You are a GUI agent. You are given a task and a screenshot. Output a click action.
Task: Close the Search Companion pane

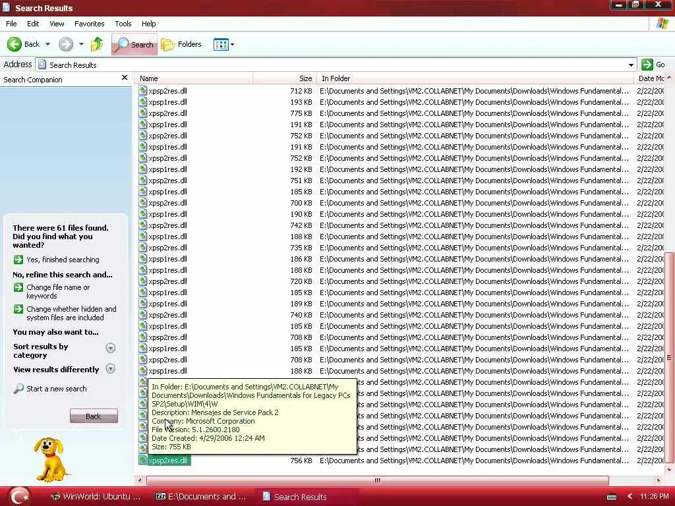click(x=125, y=78)
